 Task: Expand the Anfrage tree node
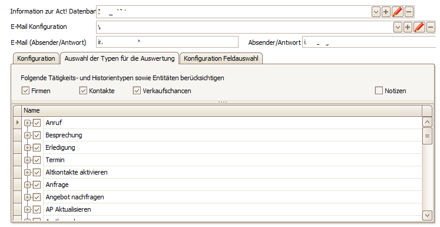pyautogui.click(x=27, y=185)
